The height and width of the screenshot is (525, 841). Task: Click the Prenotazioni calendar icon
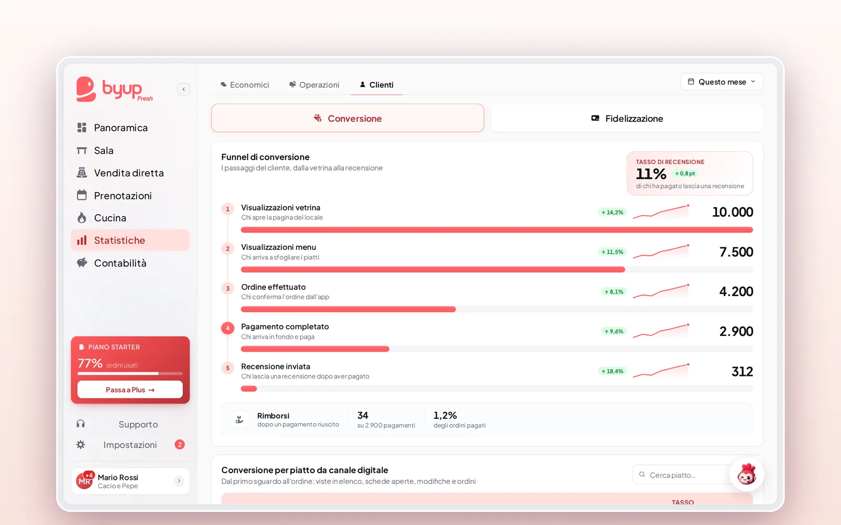tap(81, 195)
